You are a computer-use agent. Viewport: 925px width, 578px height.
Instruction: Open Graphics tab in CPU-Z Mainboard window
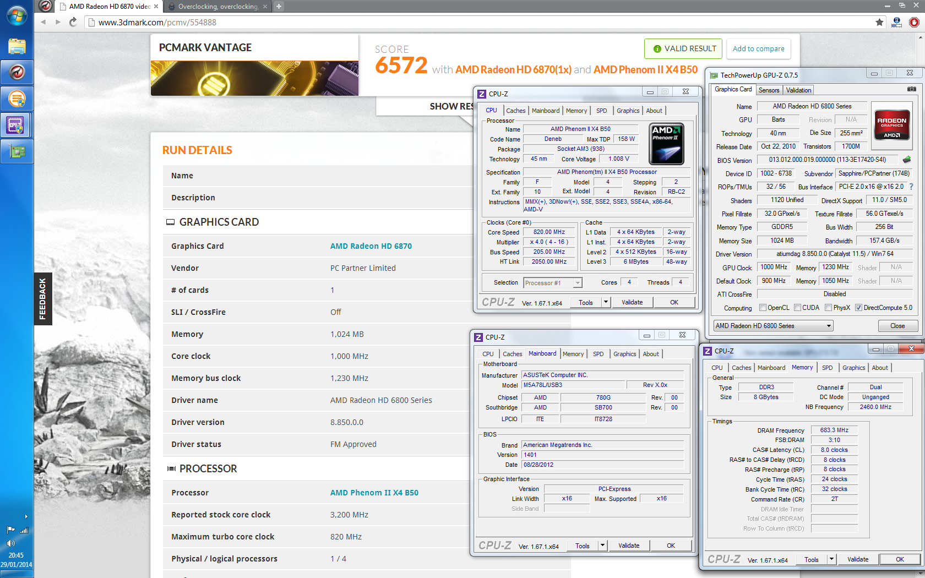click(624, 354)
